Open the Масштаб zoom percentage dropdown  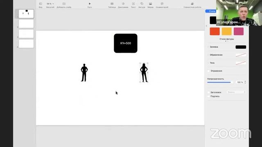tap(50, 4)
